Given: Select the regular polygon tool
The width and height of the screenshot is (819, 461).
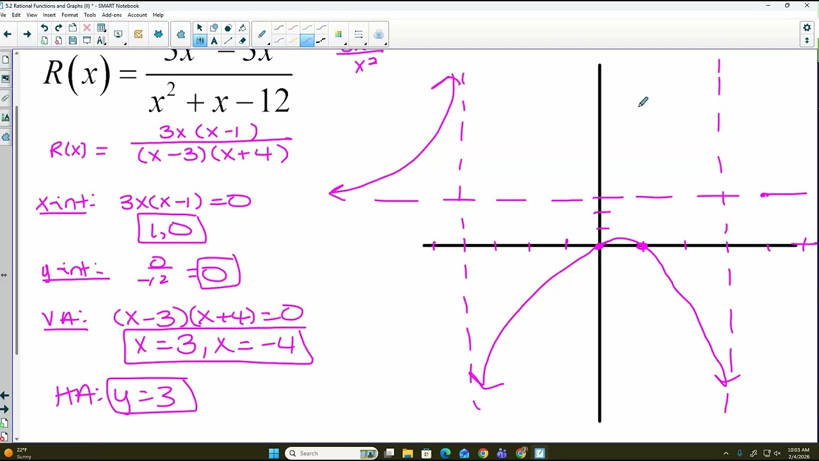Looking at the screenshot, I should pyautogui.click(x=228, y=28).
